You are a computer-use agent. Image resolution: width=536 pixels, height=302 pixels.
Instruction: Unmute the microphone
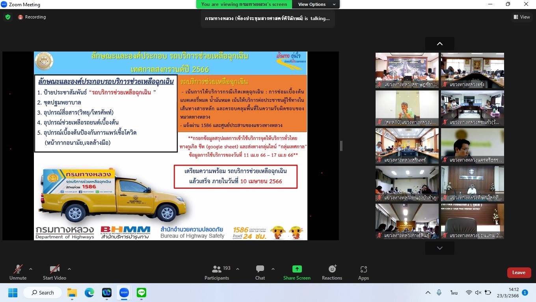(x=18, y=273)
